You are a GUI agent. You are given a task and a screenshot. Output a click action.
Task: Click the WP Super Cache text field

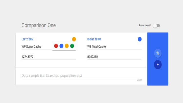(x=36, y=47)
